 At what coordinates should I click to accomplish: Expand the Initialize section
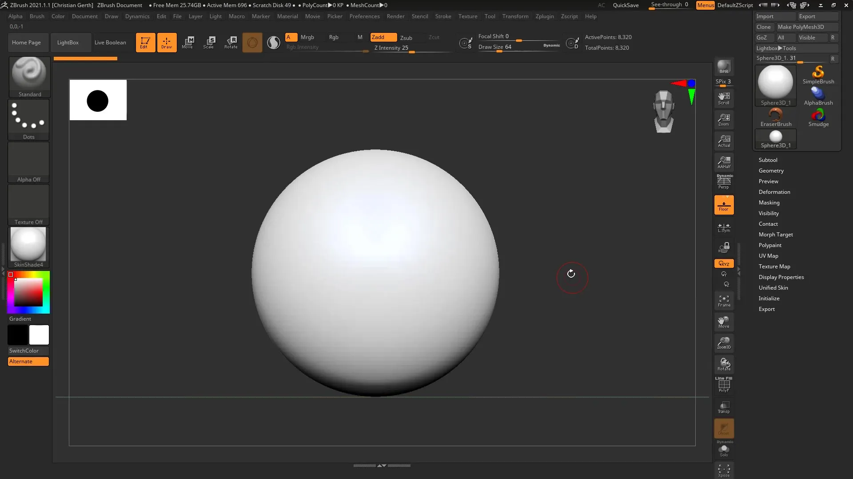pos(769,298)
